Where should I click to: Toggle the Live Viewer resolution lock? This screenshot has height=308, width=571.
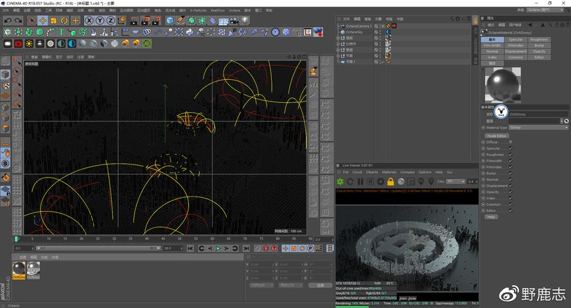(x=391, y=182)
